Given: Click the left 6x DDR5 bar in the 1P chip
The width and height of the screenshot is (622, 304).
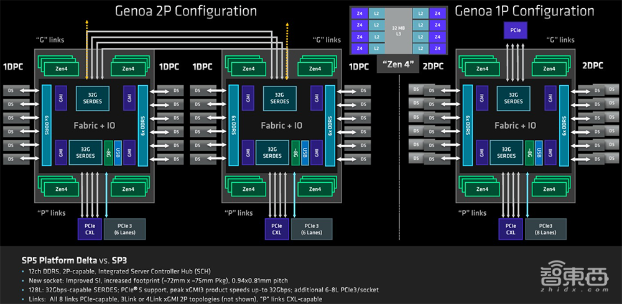Looking at the screenshot, I should click(x=465, y=124).
